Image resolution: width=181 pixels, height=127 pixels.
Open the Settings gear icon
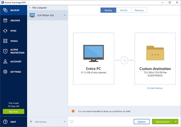[5, 72]
